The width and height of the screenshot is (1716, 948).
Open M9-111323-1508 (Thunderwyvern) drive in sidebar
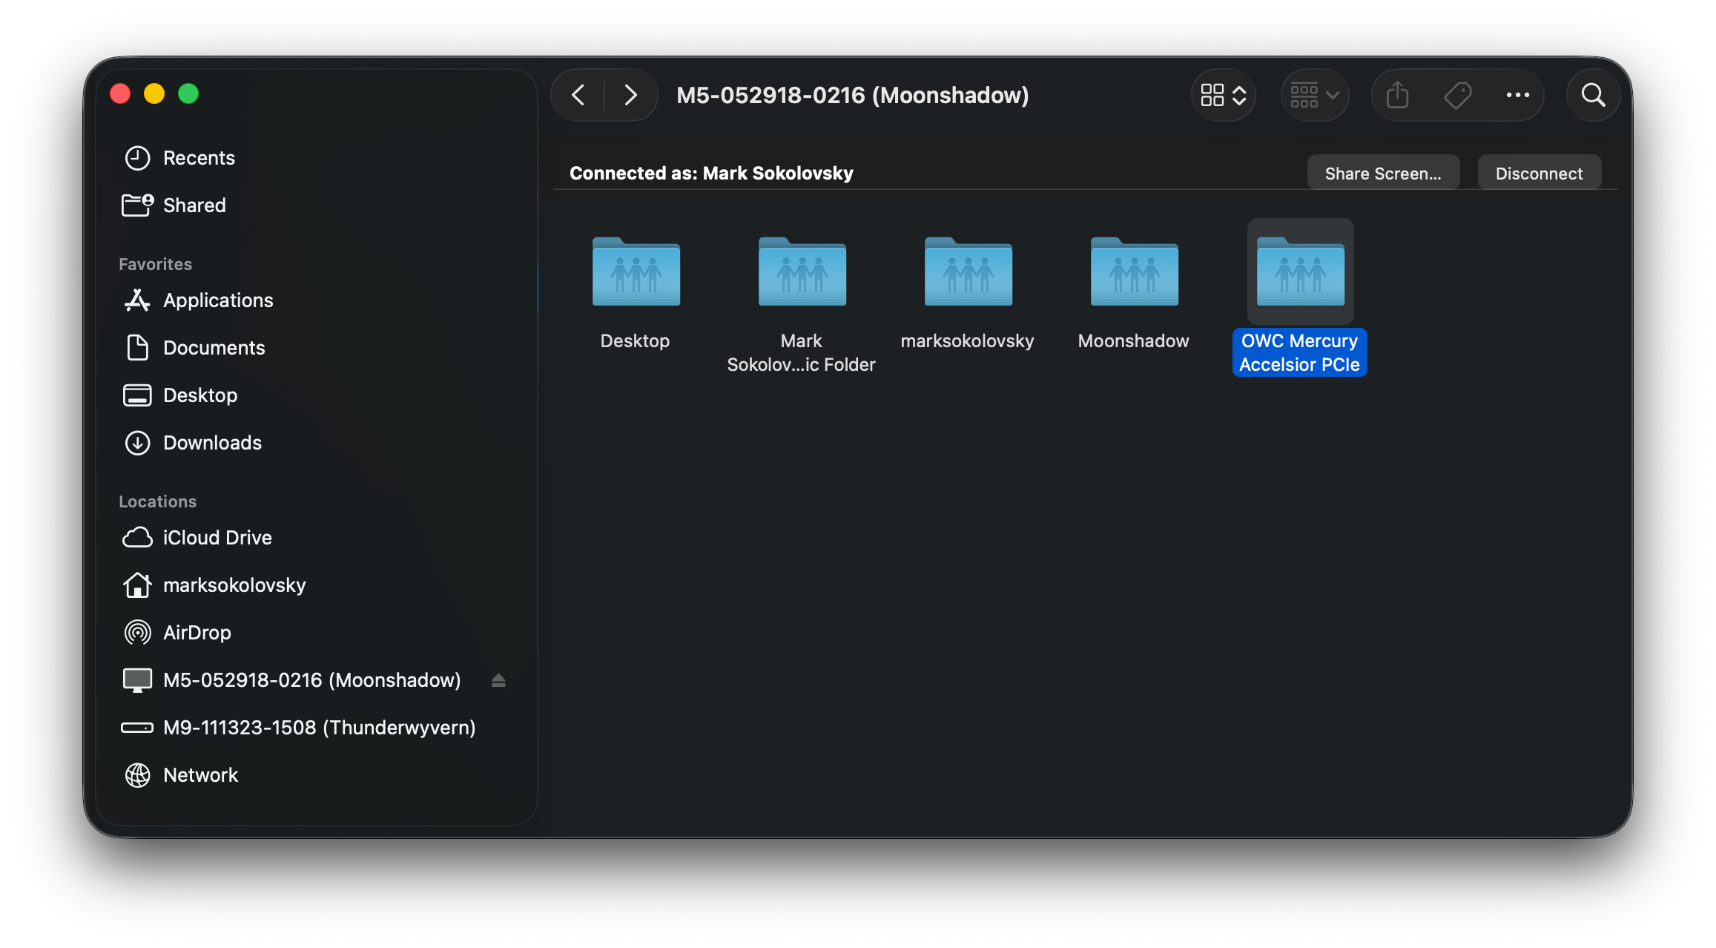pyautogui.click(x=319, y=728)
